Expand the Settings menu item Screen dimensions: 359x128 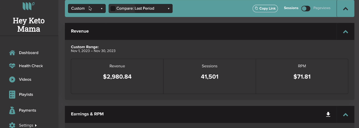(28, 125)
